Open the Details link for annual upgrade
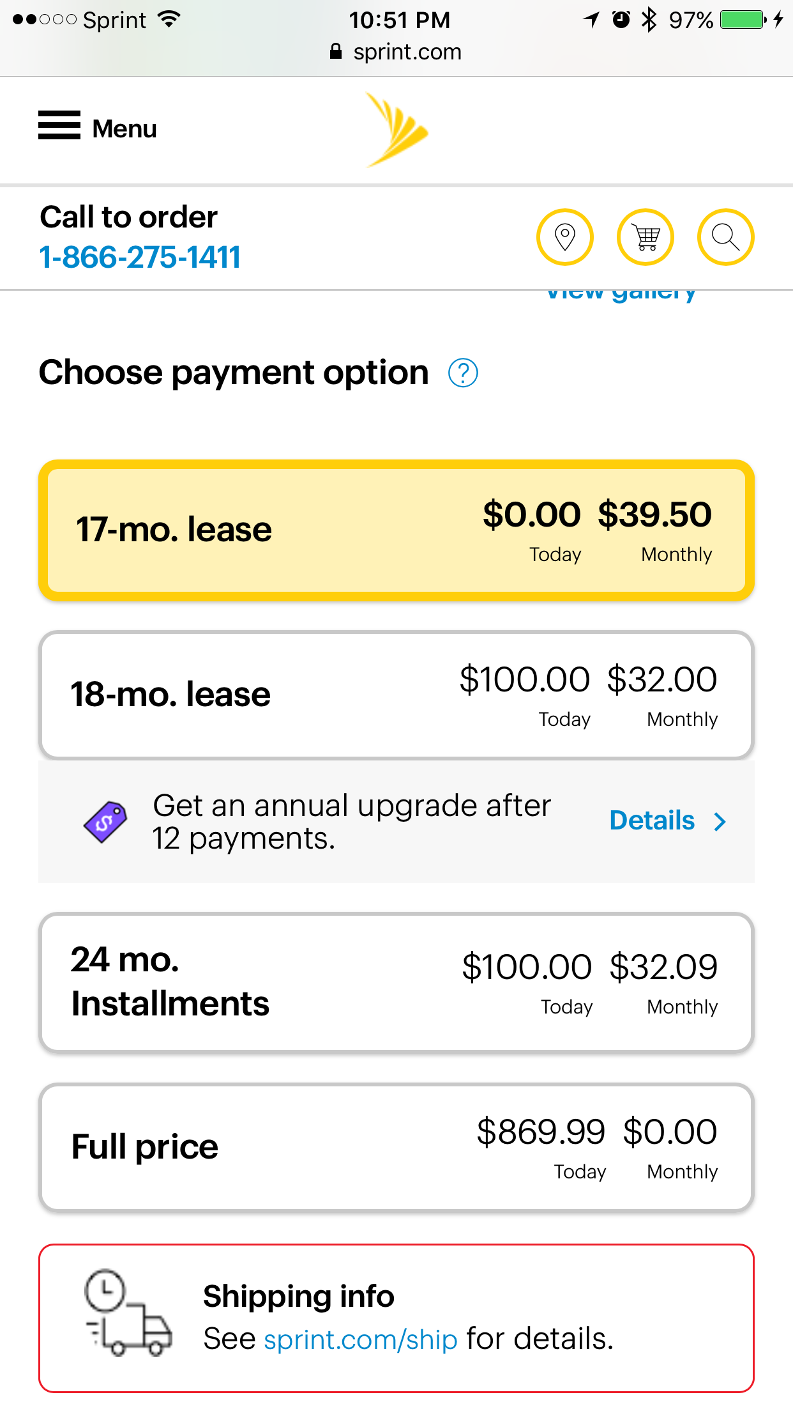The height and width of the screenshot is (1411, 793). pos(652,821)
